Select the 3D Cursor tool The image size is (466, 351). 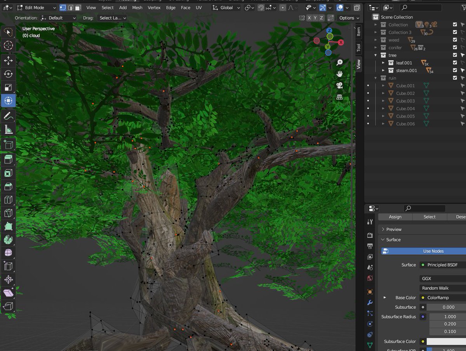8,46
